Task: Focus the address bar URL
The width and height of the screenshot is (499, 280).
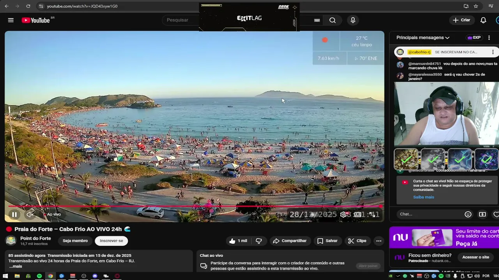Action: [82, 6]
